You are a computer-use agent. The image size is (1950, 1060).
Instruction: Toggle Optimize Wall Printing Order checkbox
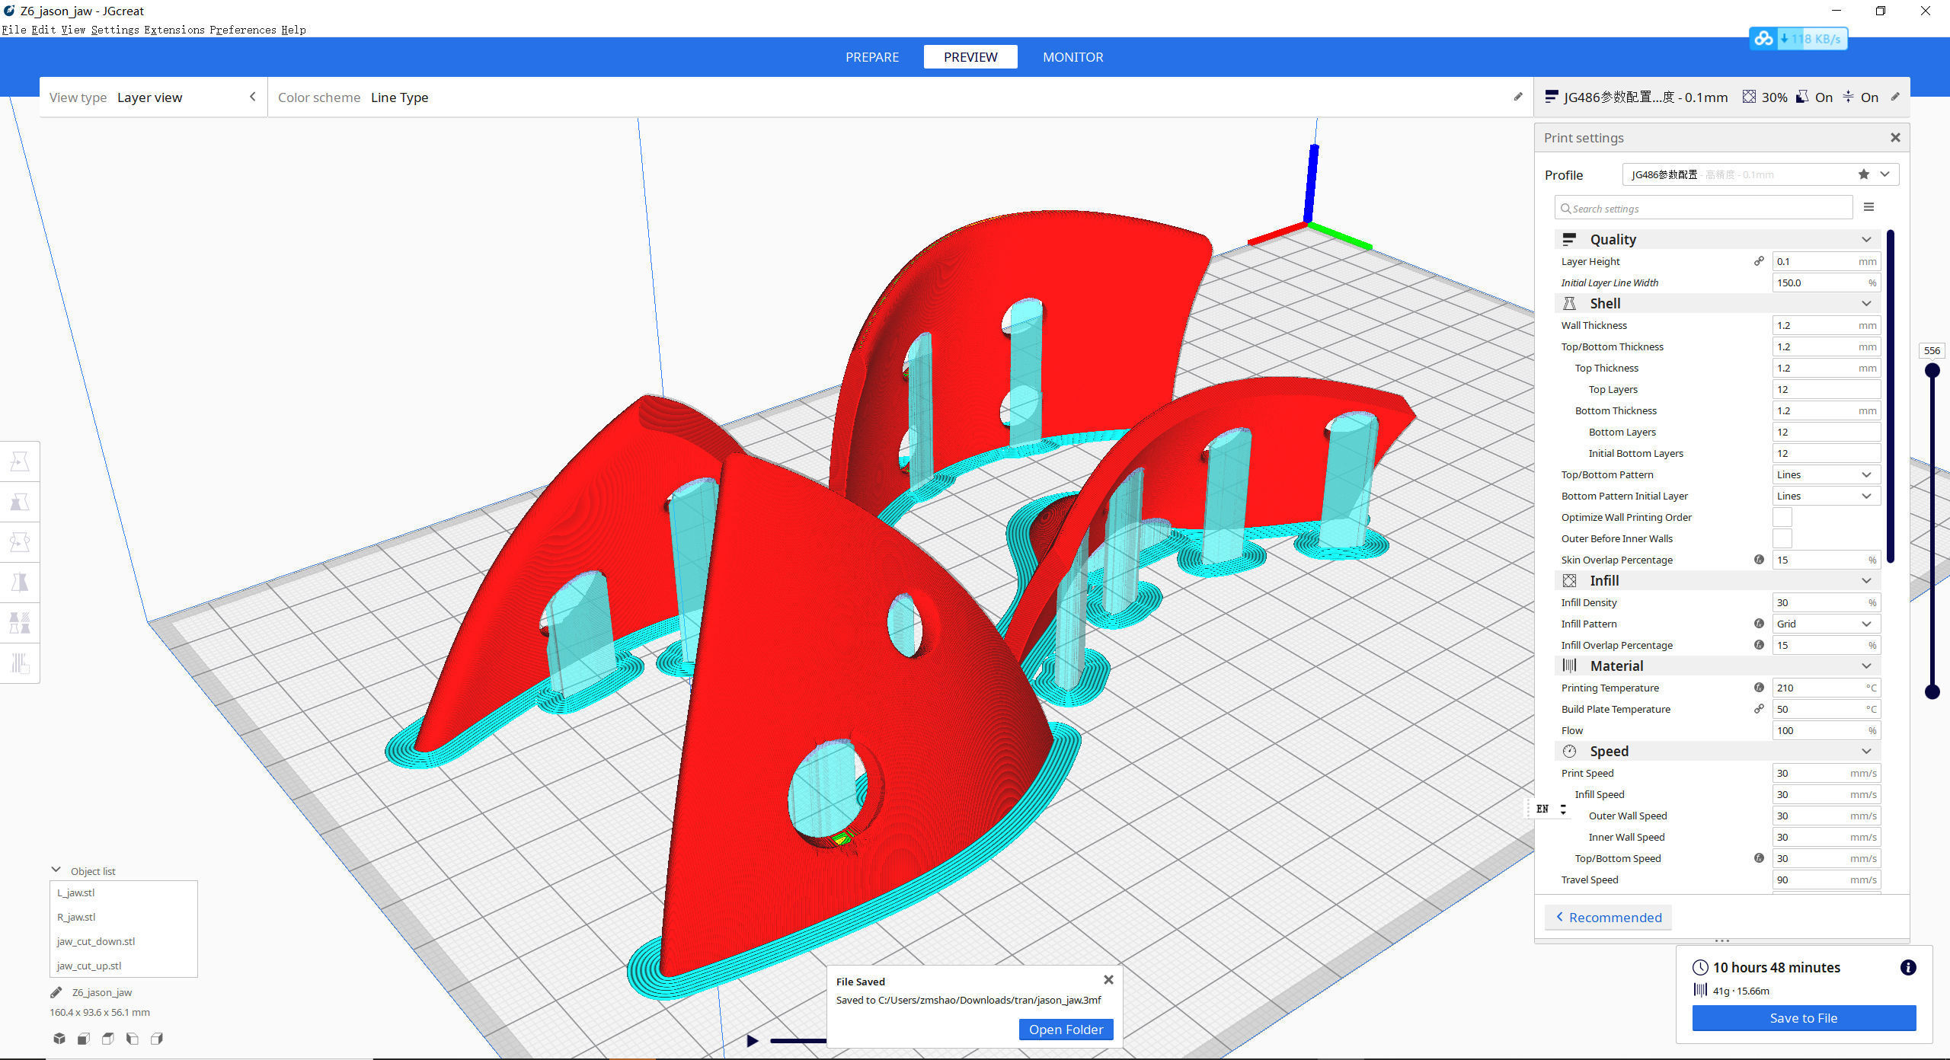tap(1782, 517)
